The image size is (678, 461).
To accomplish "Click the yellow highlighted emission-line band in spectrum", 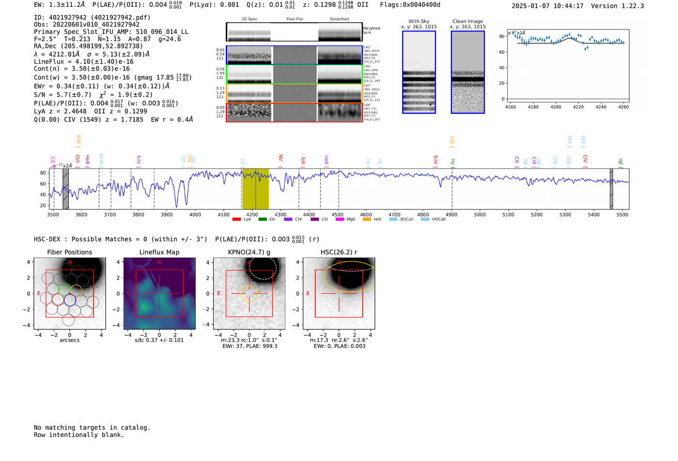I will coord(255,189).
